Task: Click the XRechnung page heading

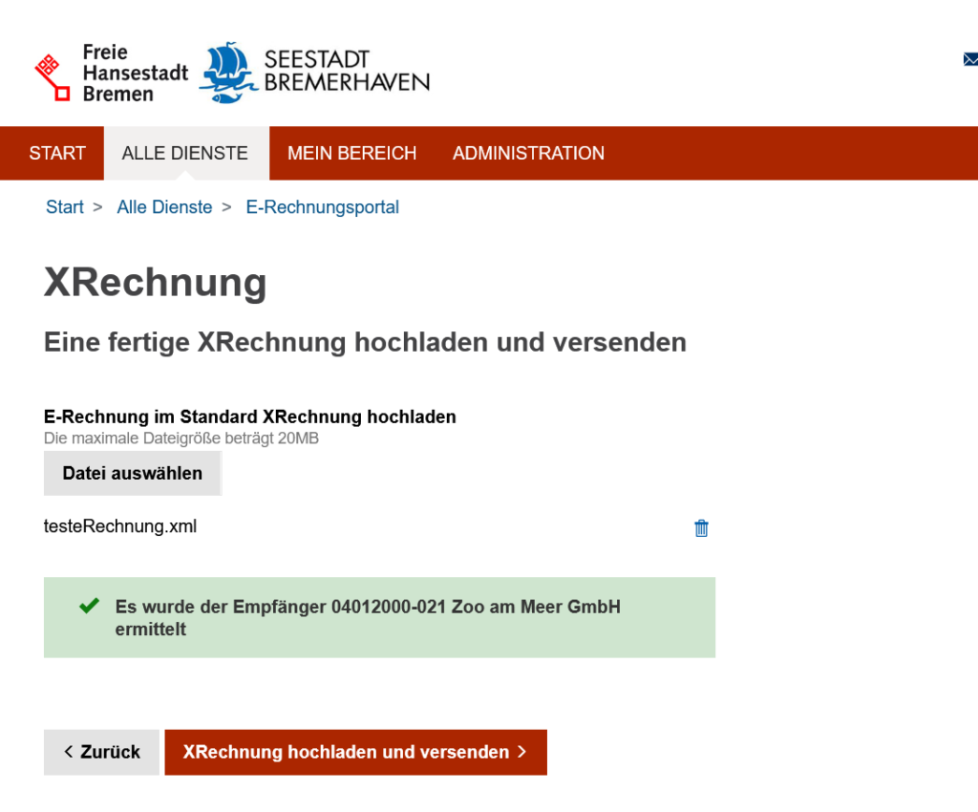Action: pos(156,283)
